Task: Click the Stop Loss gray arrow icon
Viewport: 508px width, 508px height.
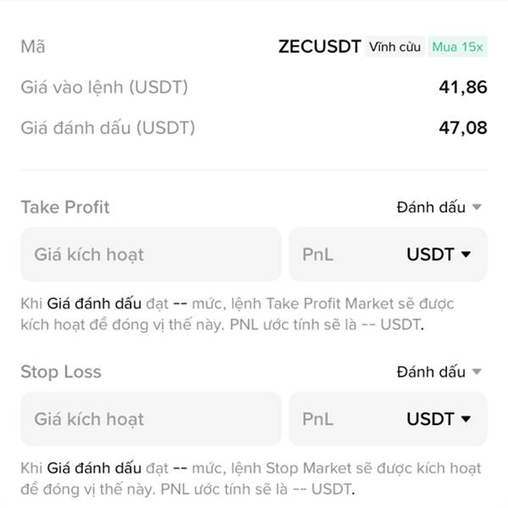Action: [477, 372]
